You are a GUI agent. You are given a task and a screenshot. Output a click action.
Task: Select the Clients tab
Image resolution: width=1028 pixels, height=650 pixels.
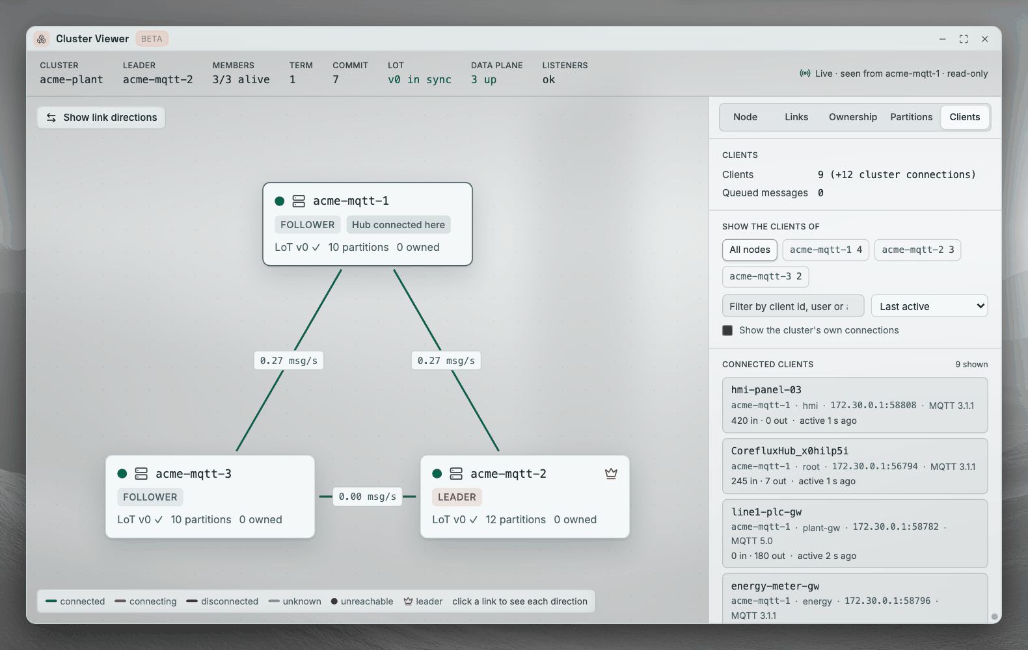(965, 117)
